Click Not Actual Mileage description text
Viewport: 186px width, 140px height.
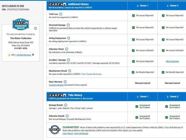70,119
